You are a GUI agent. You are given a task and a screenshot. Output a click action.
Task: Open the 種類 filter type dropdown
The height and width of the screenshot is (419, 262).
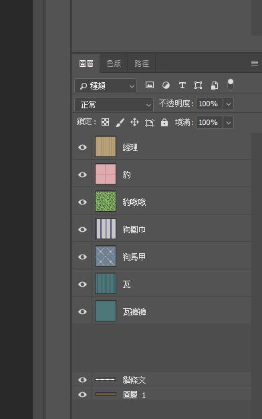[x=106, y=86]
